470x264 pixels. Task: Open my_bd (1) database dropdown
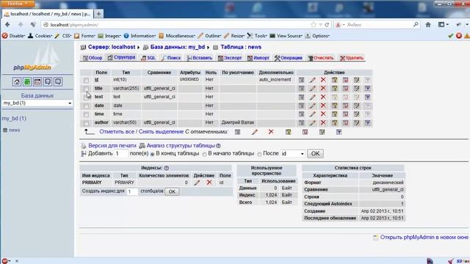[x=37, y=103]
